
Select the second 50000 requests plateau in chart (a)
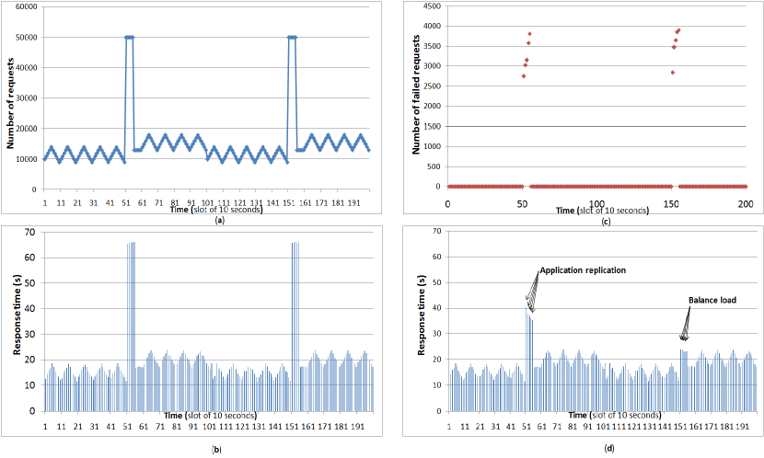pos(293,37)
